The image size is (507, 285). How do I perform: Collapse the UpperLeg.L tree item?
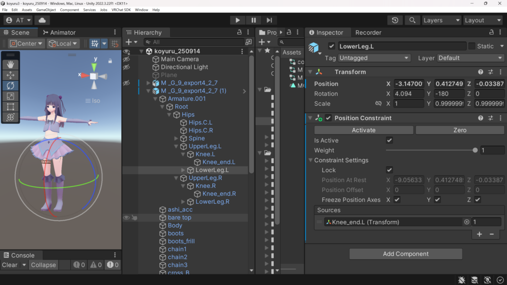pyautogui.click(x=176, y=146)
